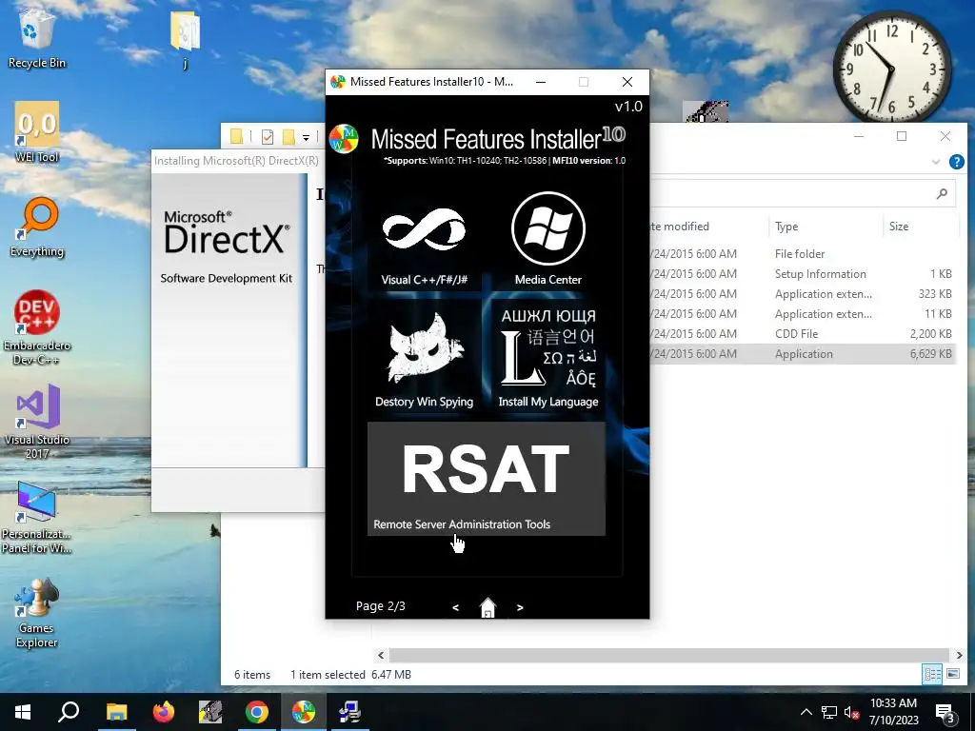Click the Properties checkmark icon in Explorer toolbar
This screenshot has height=731, width=975.
(x=268, y=136)
